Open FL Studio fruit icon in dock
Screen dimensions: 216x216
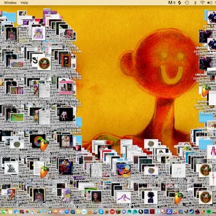tap(204, 212)
